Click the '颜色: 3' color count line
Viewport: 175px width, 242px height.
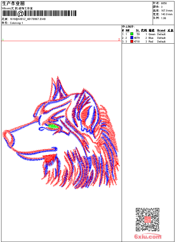158,7
